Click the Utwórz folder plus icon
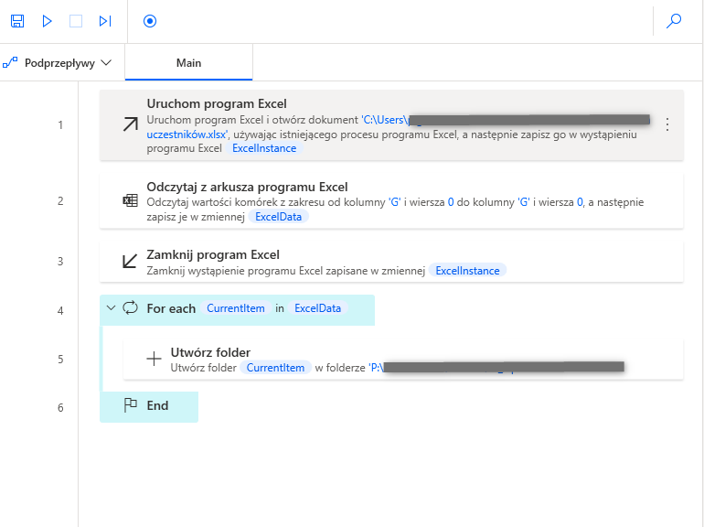The height and width of the screenshot is (527, 704). (154, 359)
